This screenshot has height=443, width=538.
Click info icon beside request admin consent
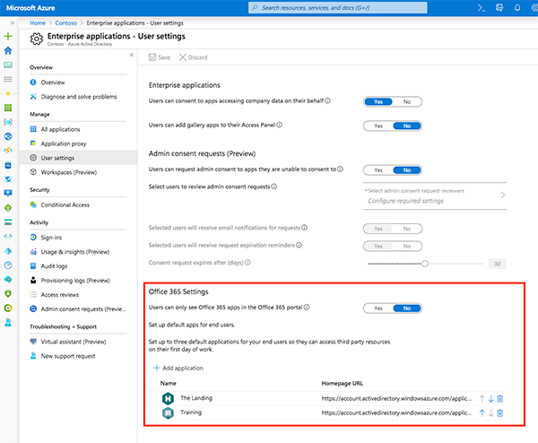340,169
